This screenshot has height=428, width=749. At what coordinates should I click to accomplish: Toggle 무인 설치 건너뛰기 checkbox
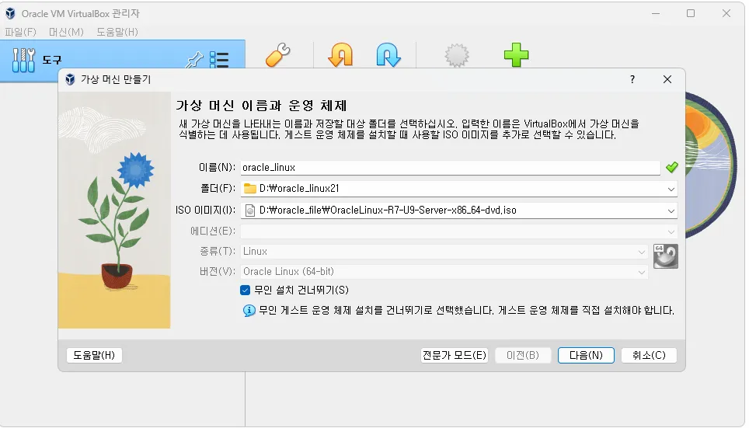(x=245, y=290)
